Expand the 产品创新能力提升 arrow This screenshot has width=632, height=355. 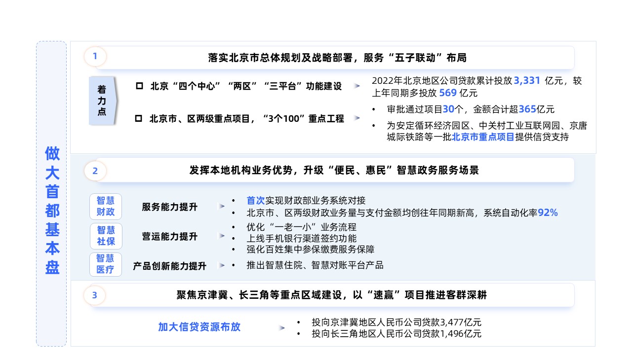[222, 265]
